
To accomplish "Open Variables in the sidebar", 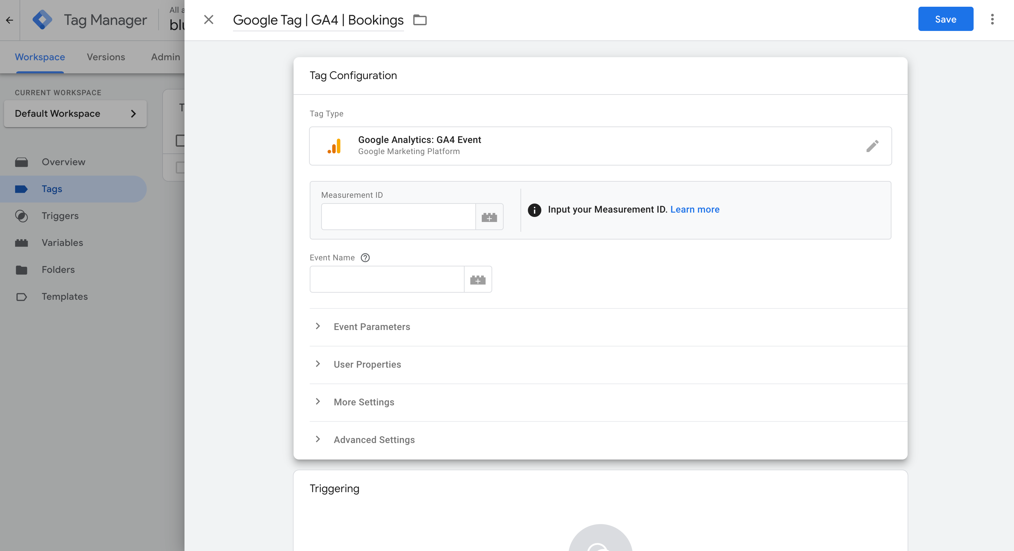I will (x=73, y=243).
